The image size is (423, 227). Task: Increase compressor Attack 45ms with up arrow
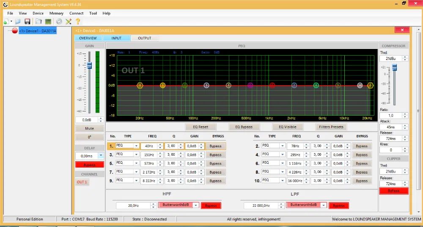pyautogui.click(x=405, y=126)
